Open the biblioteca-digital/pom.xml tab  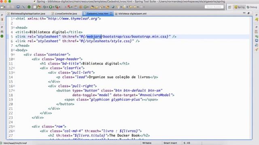131,14
